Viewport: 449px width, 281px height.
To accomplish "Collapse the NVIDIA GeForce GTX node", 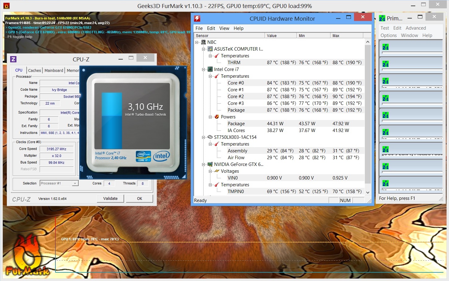I will 203,164.
